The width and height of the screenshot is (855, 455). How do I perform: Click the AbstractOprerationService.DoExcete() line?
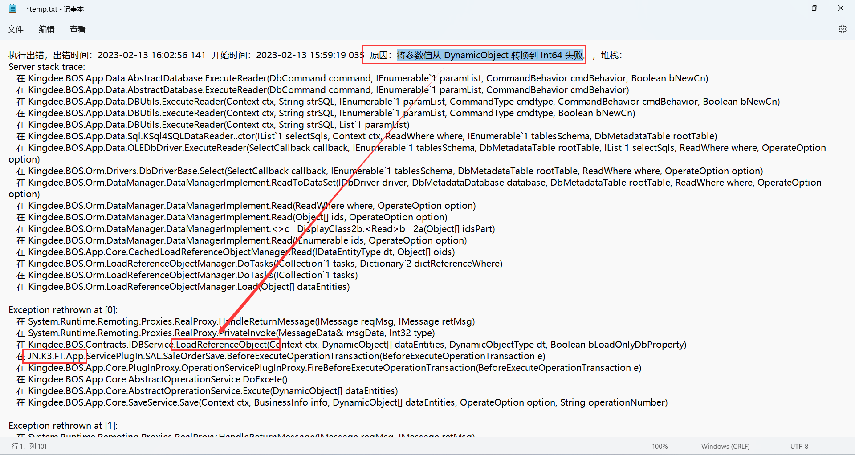(152, 379)
